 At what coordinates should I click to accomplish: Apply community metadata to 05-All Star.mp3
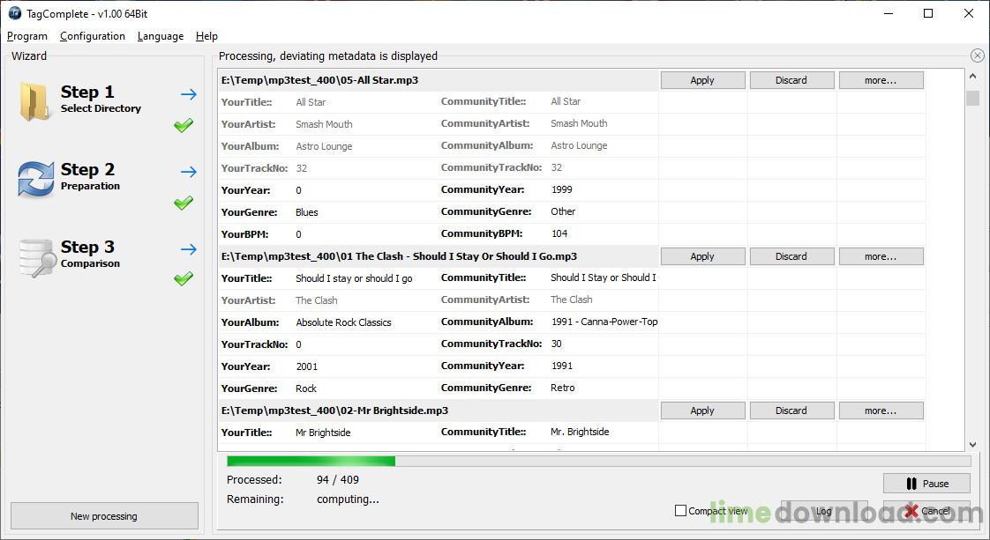click(x=702, y=80)
